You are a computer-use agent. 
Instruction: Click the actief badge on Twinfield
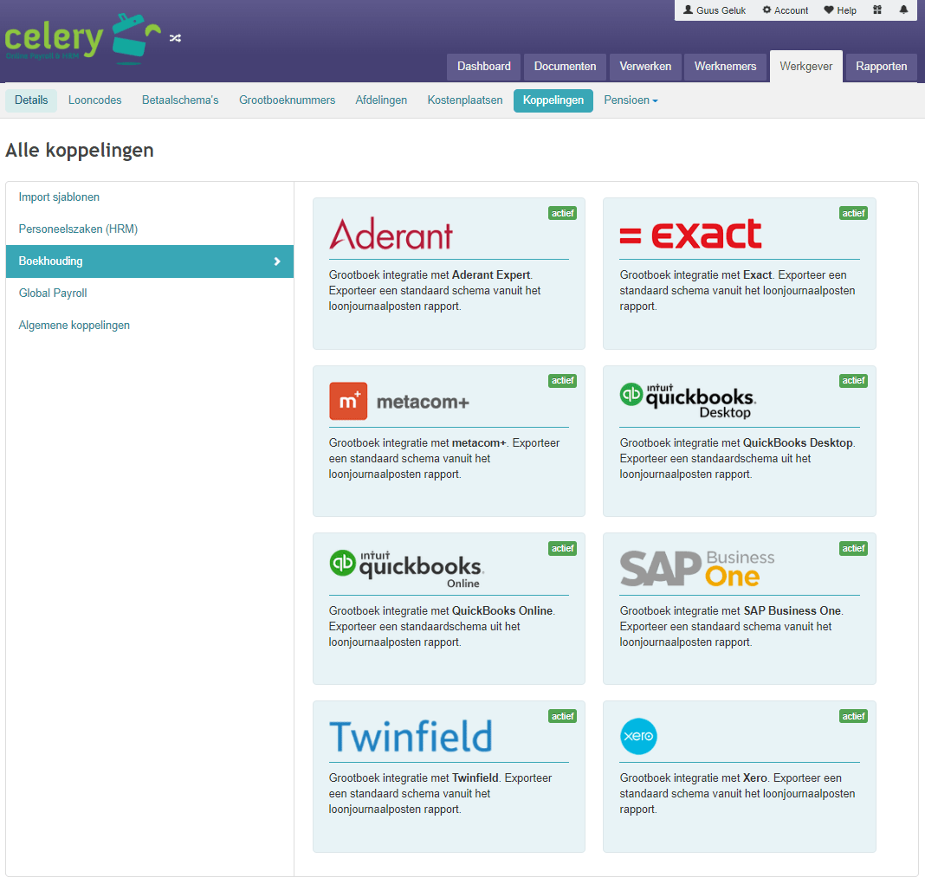tap(562, 717)
